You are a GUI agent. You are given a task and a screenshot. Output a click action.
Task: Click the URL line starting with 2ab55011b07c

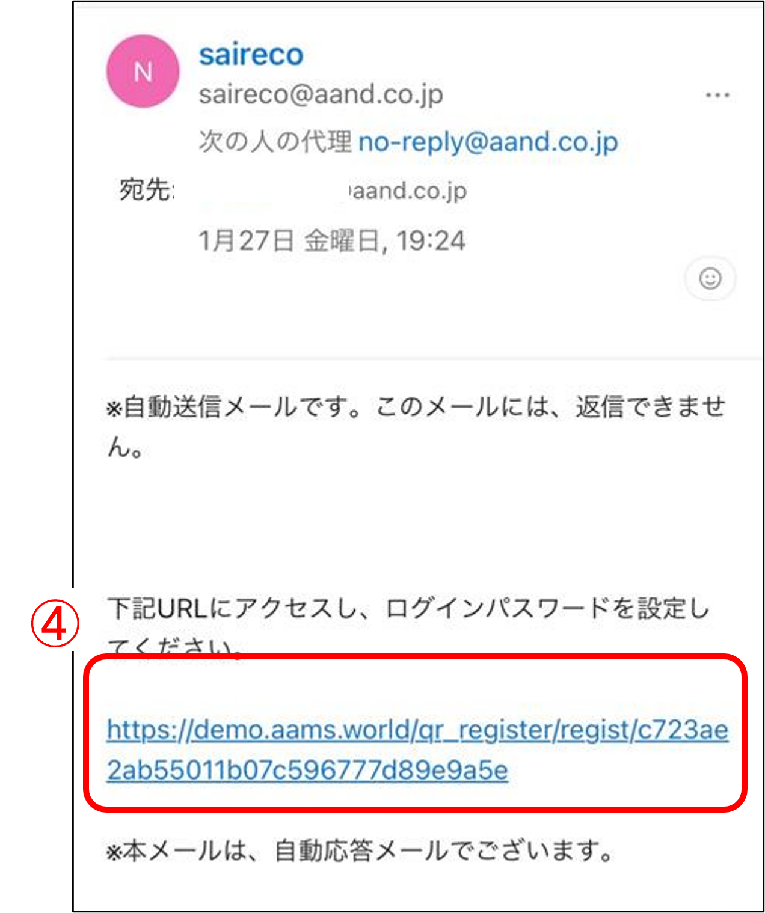click(307, 770)
